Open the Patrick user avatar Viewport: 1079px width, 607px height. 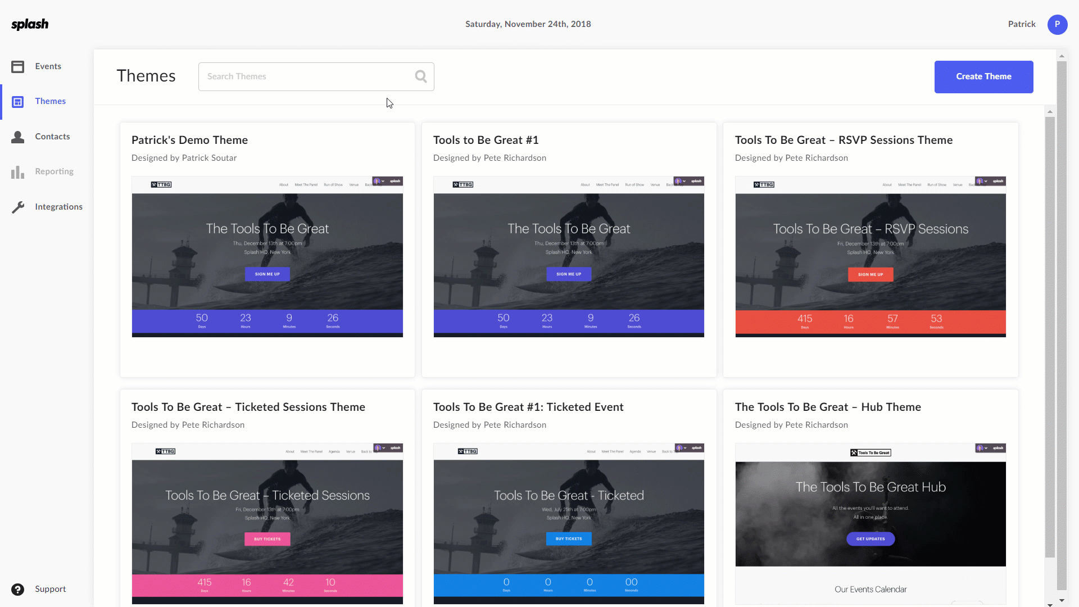(1057, 24)
